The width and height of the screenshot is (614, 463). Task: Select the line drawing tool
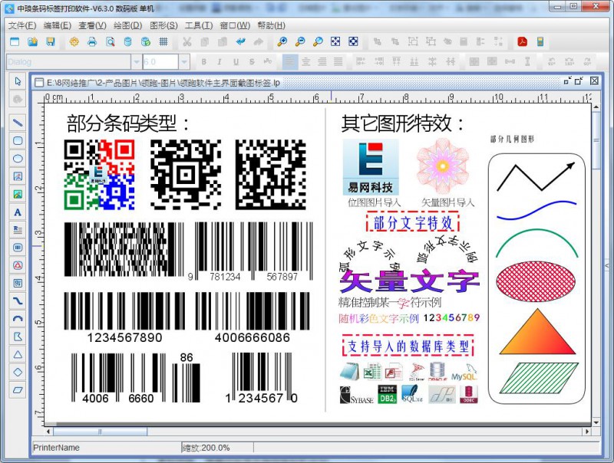pos(18,123)
